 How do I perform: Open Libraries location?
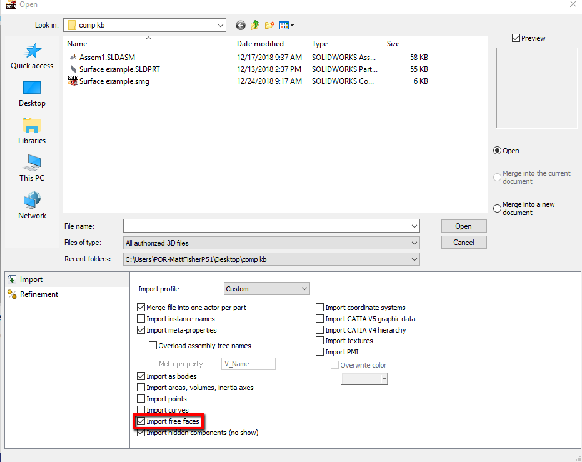32,131
